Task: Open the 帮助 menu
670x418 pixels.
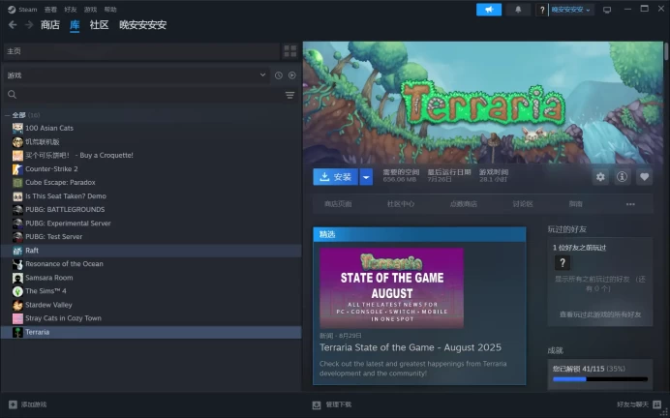Action: 110,10
